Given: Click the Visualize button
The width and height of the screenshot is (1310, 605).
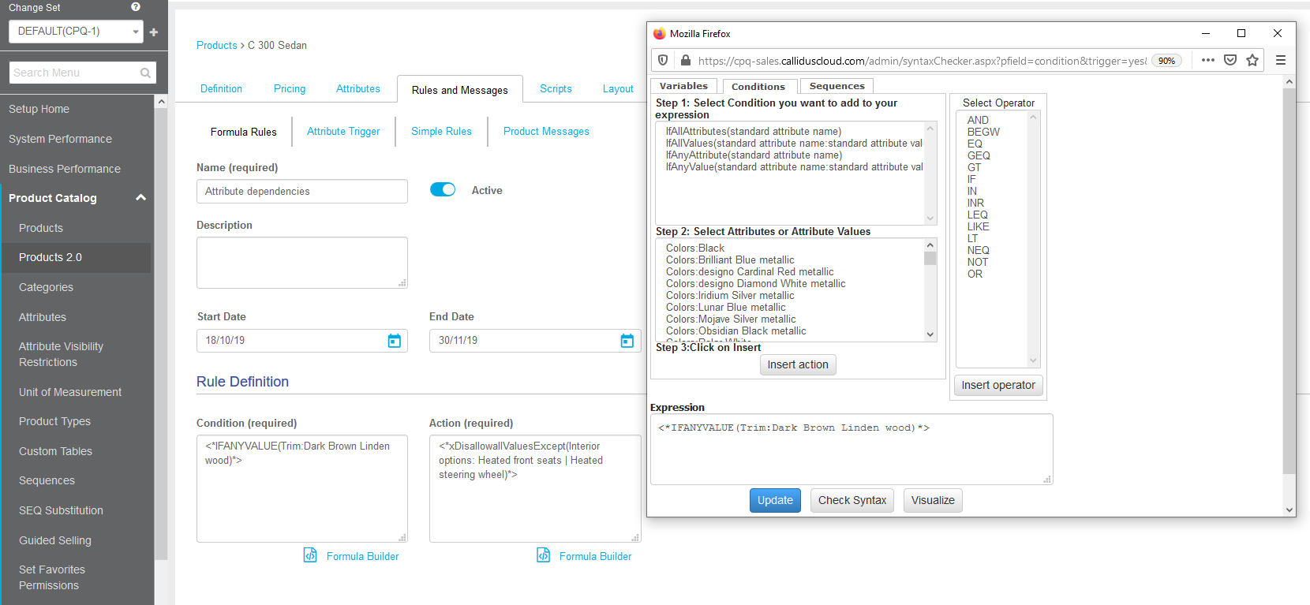Looking at the screenshot, I should pyautogui.click(x=933, y=500).
